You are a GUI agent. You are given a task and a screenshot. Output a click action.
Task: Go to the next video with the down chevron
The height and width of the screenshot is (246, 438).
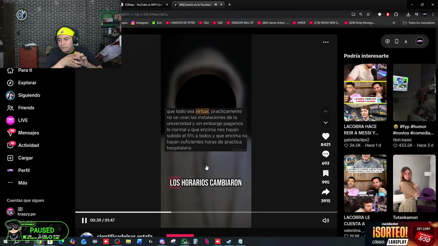click(325, 122)
